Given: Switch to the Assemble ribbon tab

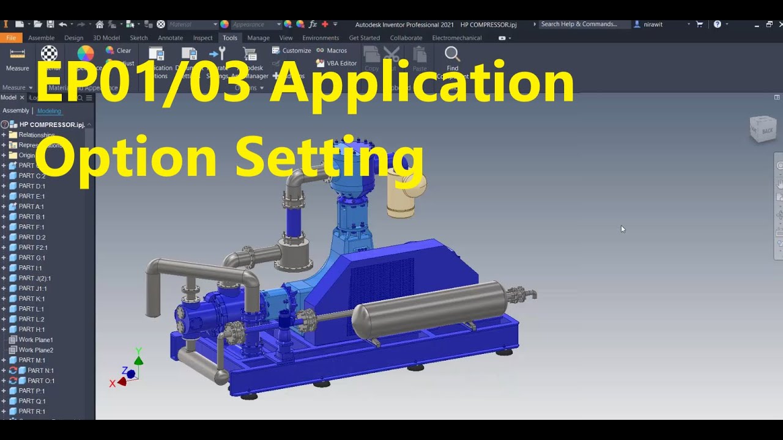Looking at the screenshot, I should click(x=41, y=38).
